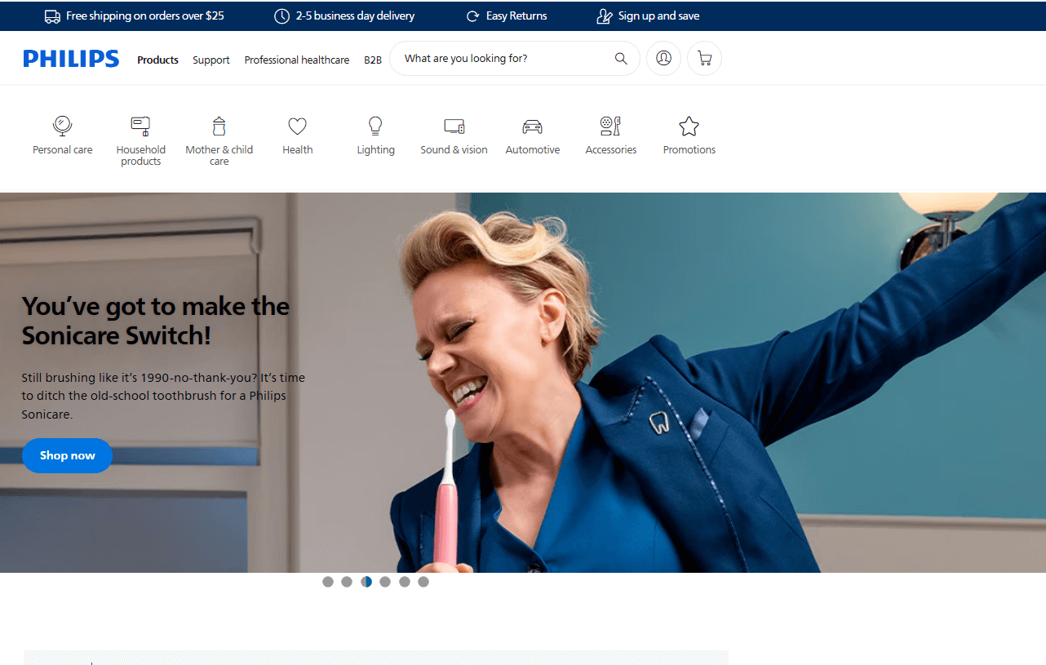Open the Automotive car category
This screenshot has height=665, width=1046.
pos(532,126)
